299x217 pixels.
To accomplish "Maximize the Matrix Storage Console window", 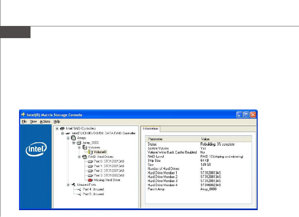I will click(x=246, y=115).
